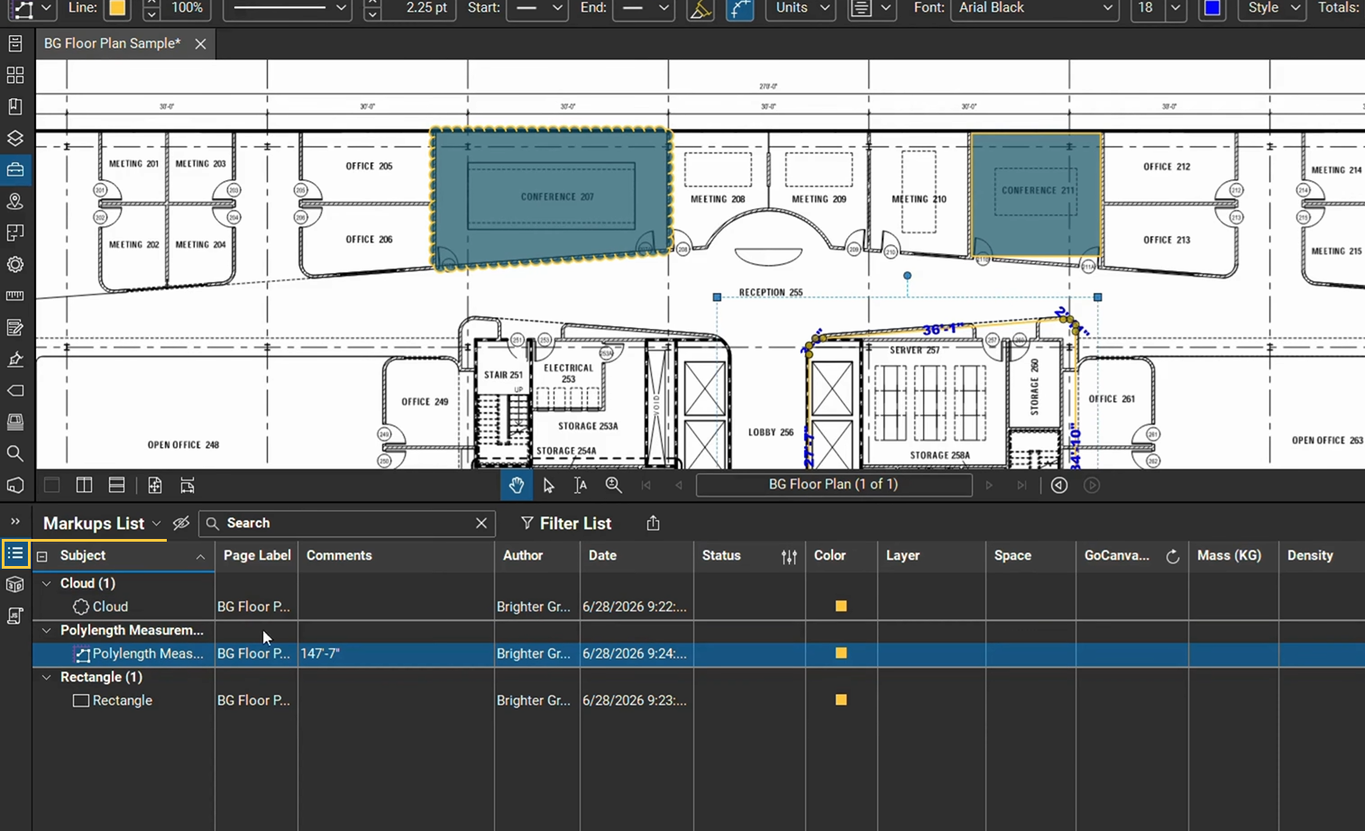Toggle the Markups List panel icon
The height and width of the screenshot is (831, 1365).
[15, 553]
